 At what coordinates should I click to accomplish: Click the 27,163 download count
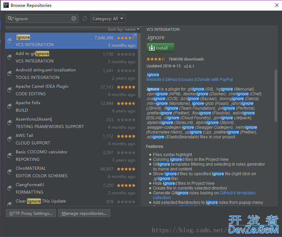pos(107,87)
